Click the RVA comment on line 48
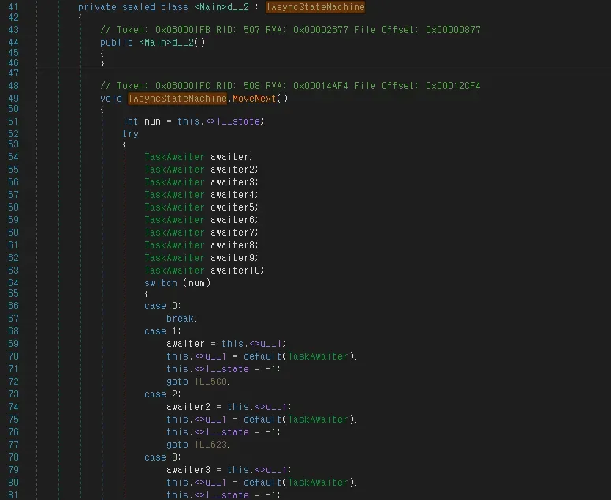The height and width of the screenshot is (500, 611). pyautogui.click(x=290, y=86)
